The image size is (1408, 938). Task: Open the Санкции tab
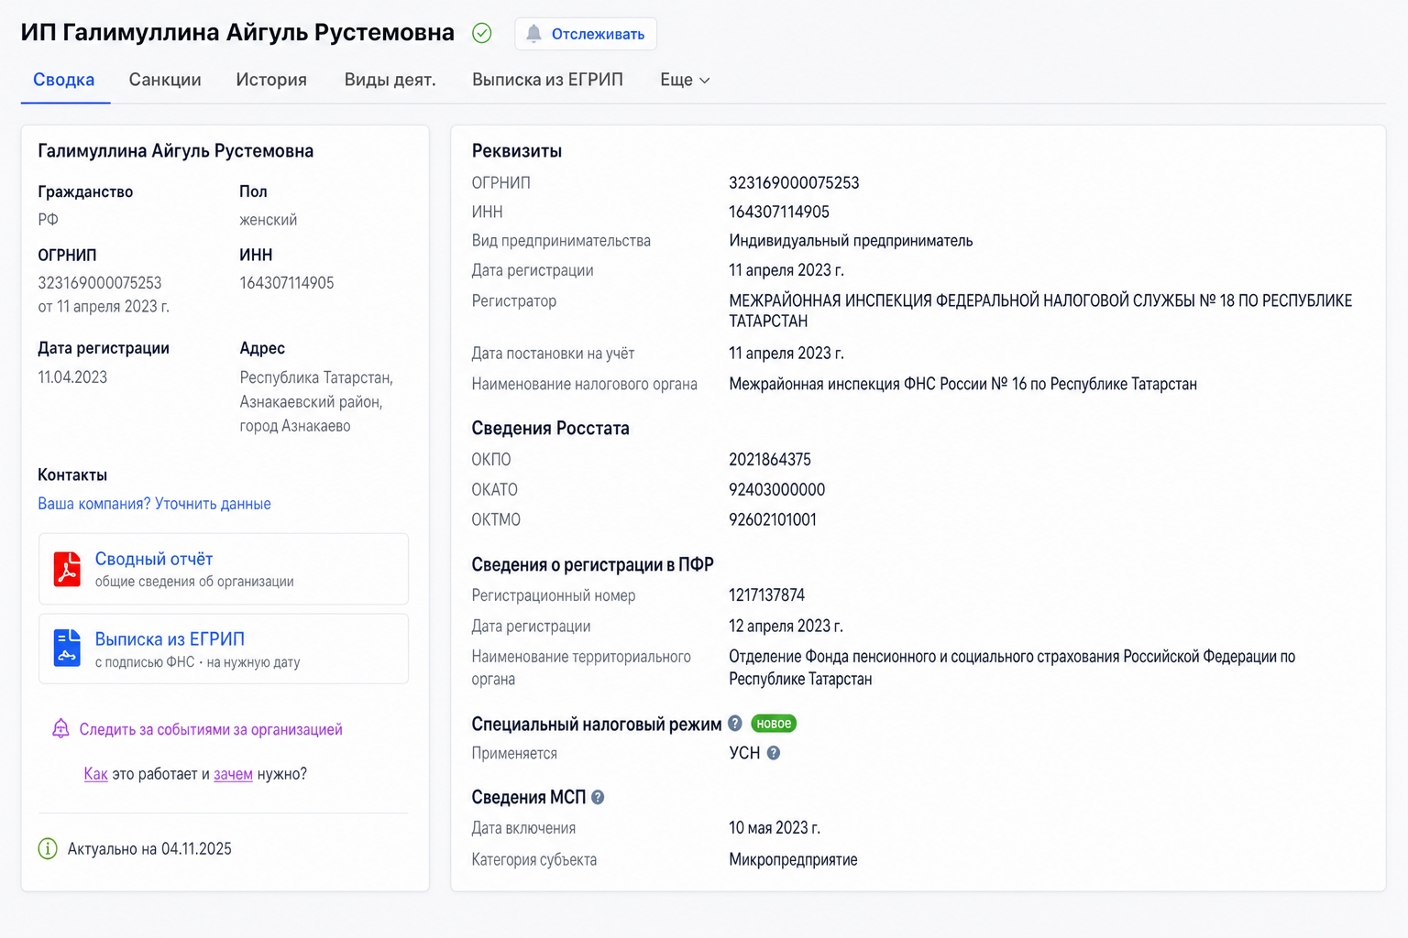[x=165, y=80]
